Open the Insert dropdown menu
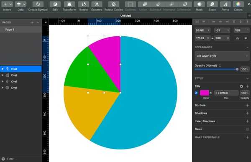Viewport: 251px width, 162px height. coord(7,4)
